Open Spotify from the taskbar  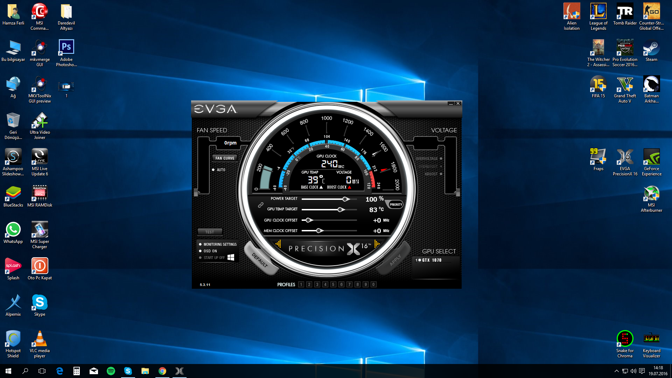click(x=111, y=371)
